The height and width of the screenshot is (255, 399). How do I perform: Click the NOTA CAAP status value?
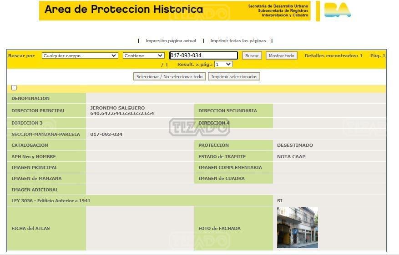coord(291,157)
